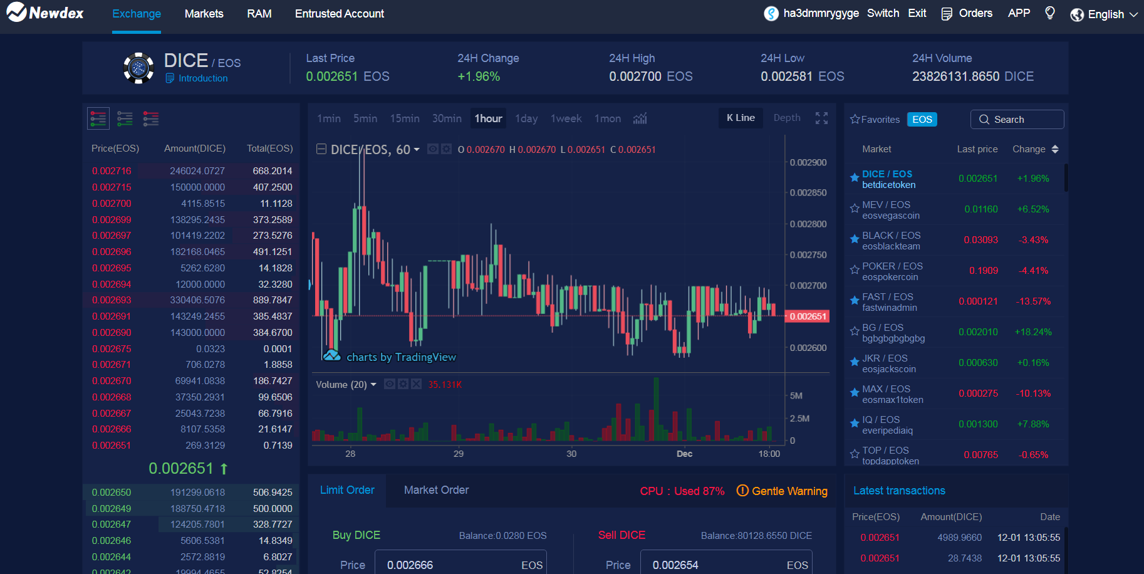Toggle favorite star for DICE / EOS
Viewport: 1144px width, 574px height.
855,178
